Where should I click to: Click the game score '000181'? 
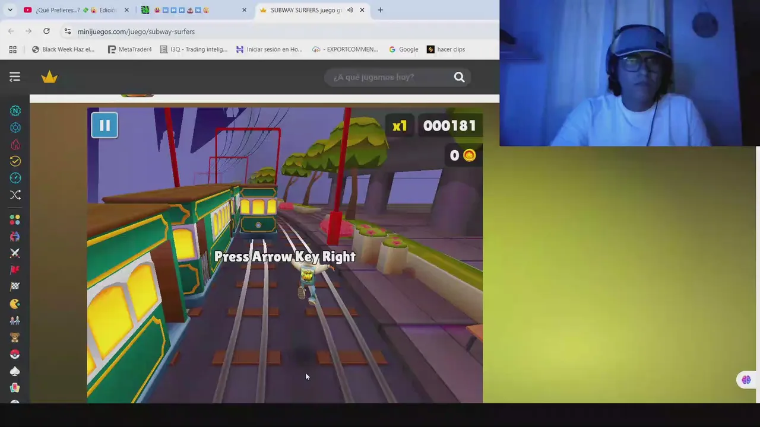tap(449, 126)
